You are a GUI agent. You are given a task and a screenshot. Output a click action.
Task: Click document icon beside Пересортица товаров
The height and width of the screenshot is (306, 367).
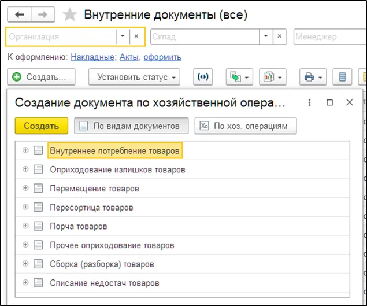(x=38, y=207)
